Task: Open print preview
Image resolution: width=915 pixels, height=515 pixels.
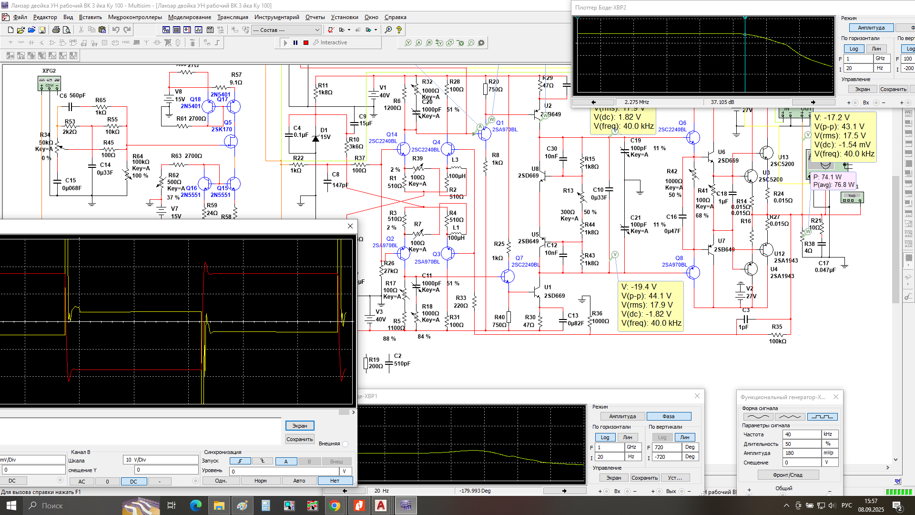Action: click(67, 30)
